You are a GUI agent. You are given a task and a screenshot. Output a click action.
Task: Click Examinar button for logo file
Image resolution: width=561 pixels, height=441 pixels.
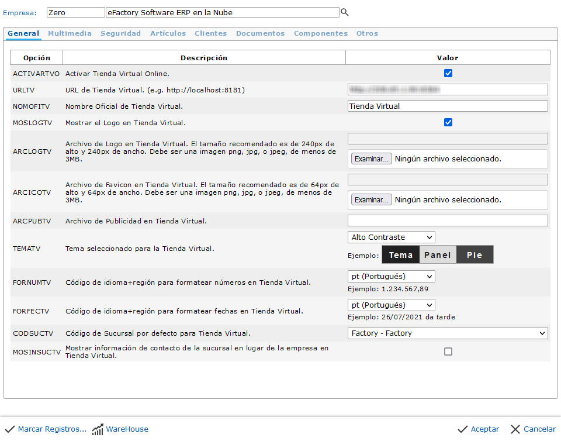coord(371,159)
